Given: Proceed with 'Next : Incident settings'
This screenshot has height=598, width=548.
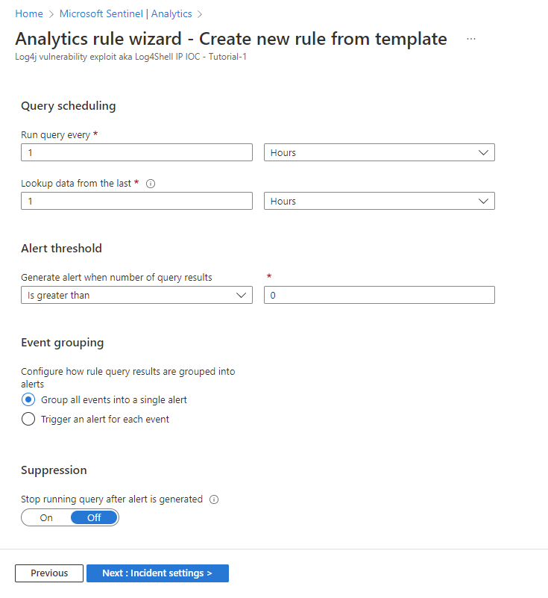Looking at the screenshot, I should pyautogui.click(x=157, y=573).
